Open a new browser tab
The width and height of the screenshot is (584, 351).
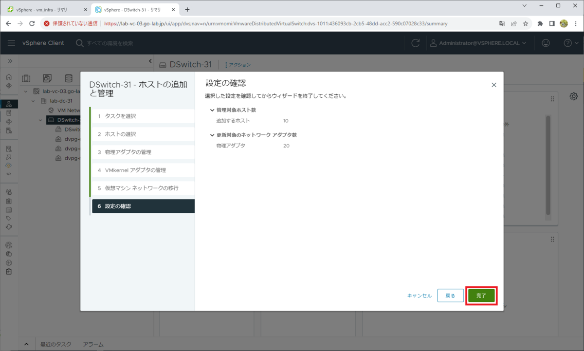187,10
